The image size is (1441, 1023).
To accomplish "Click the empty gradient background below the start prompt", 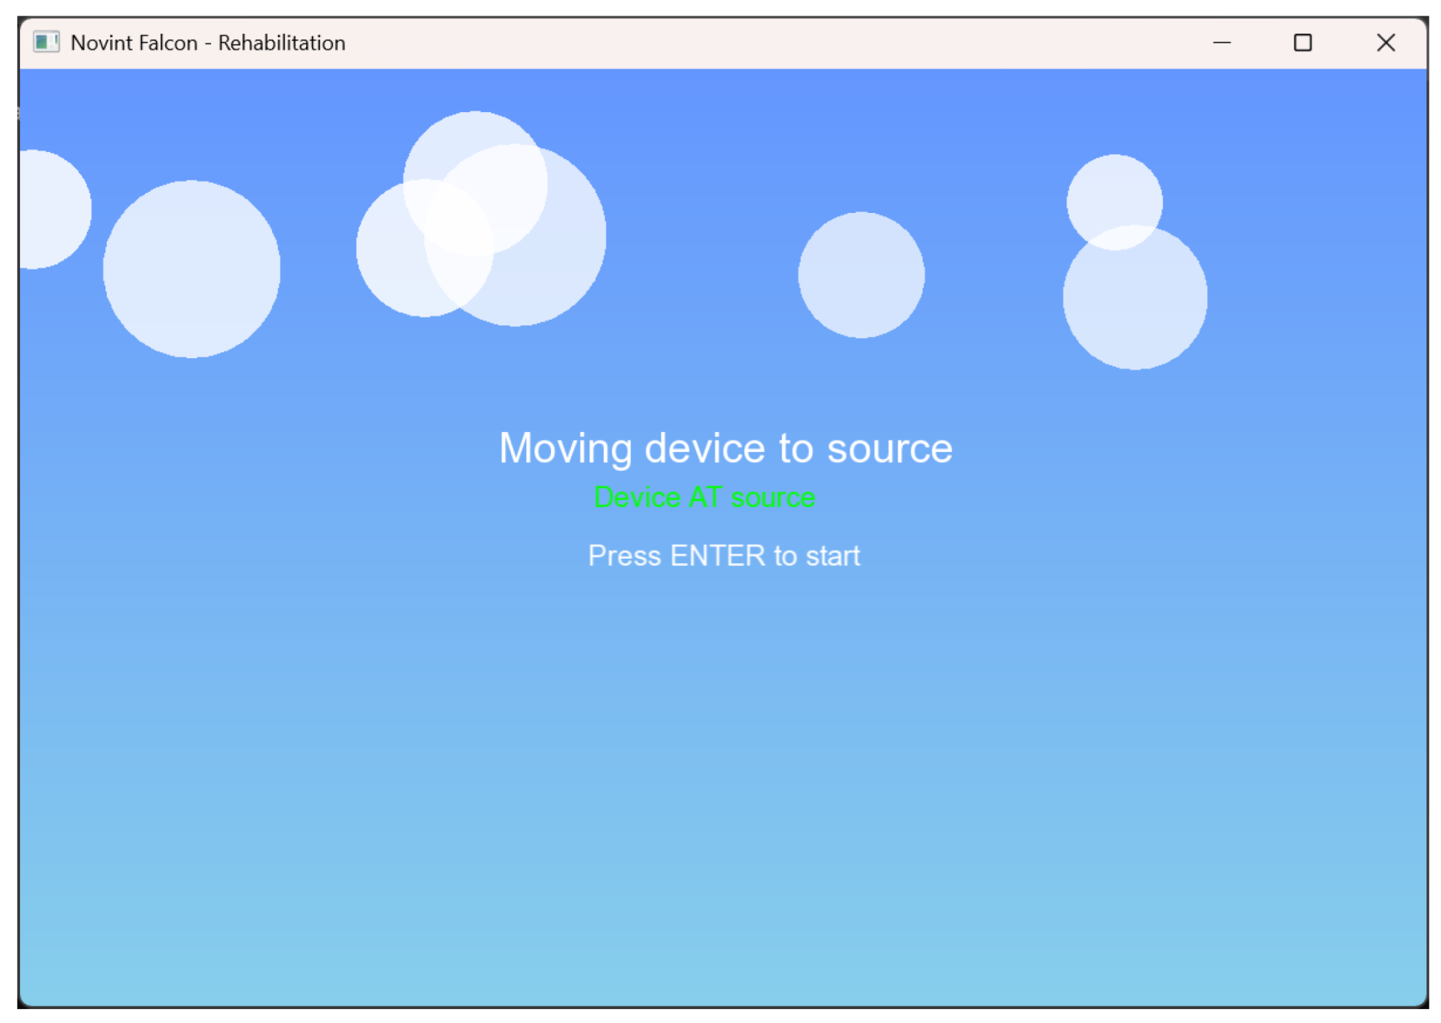I will pyautogui.click(x=723, y=774).
